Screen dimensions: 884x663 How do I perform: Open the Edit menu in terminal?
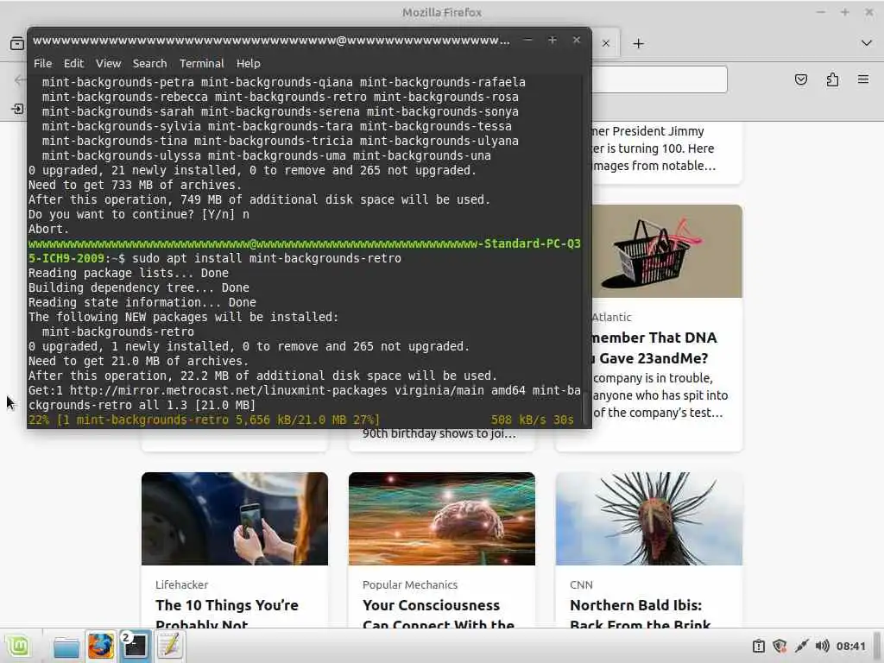[73, 63]
